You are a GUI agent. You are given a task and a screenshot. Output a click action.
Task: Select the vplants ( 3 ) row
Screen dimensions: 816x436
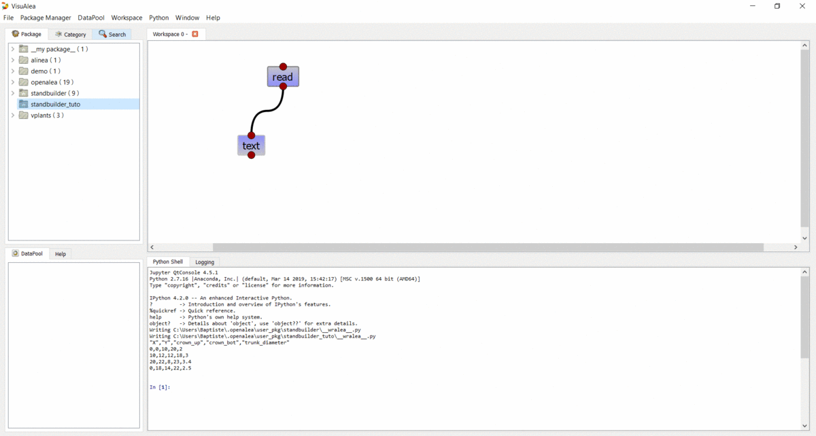tap(74, 115)
